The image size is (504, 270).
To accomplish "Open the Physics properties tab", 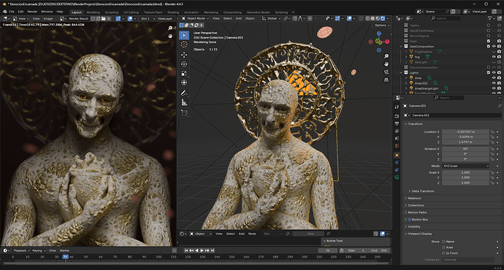I will (x=397, y=163).
